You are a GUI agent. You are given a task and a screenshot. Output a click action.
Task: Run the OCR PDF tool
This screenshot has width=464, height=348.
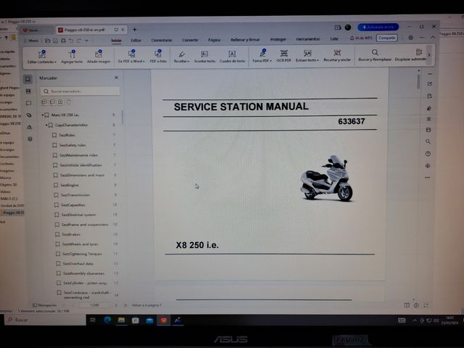point(283,56)
